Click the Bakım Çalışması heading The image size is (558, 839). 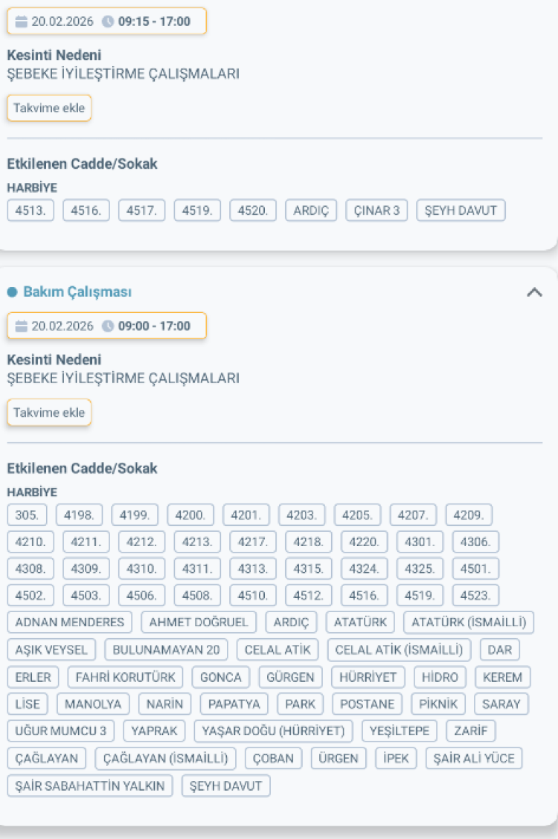click(x=77, y=292)
